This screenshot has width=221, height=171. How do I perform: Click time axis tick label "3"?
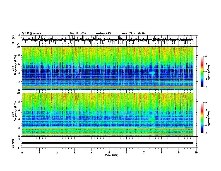[x=74, y=153]
